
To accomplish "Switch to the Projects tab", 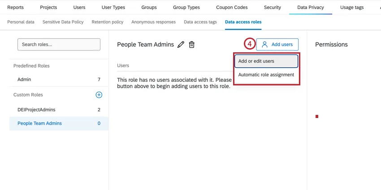I will click(x=48, y=8).
